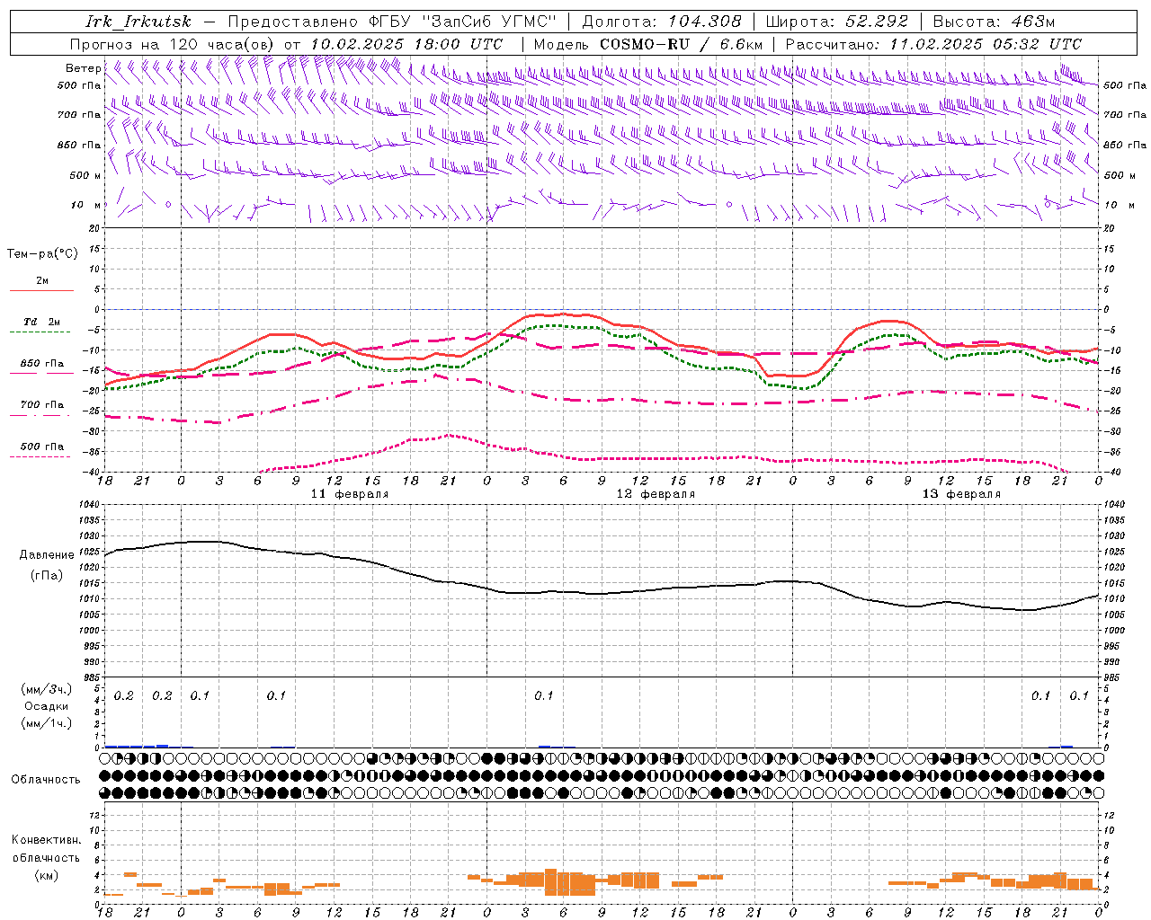The image size is (1151, 920).
Task: Click the date label 13 февраля
Action: tap(961, 494)
